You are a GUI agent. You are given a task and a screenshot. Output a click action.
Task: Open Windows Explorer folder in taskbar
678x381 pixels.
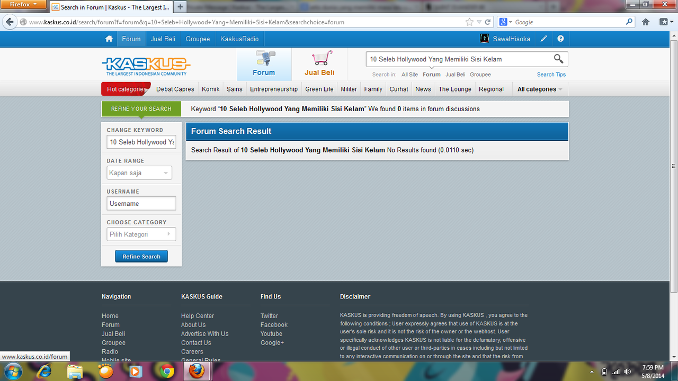pyautogui.click(x=75, y=371)
